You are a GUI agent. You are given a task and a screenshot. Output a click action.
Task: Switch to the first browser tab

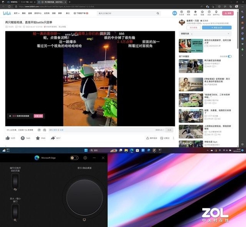pos(21,2)
